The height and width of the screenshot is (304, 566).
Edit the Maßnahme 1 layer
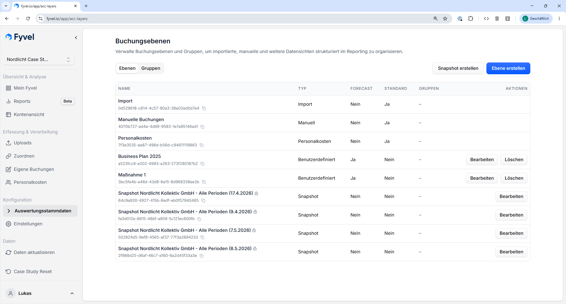pyautogui.click(x=482, y=178)
